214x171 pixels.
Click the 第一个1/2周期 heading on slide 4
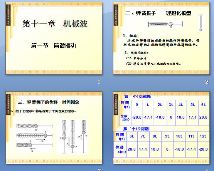(x=137, y=97)
